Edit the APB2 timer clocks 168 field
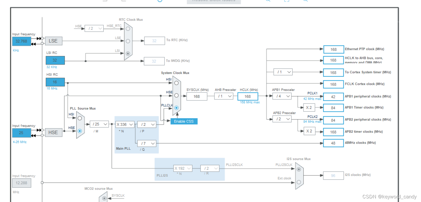The width and height of the screenshot is (421, 202). [x=334, y=132]
